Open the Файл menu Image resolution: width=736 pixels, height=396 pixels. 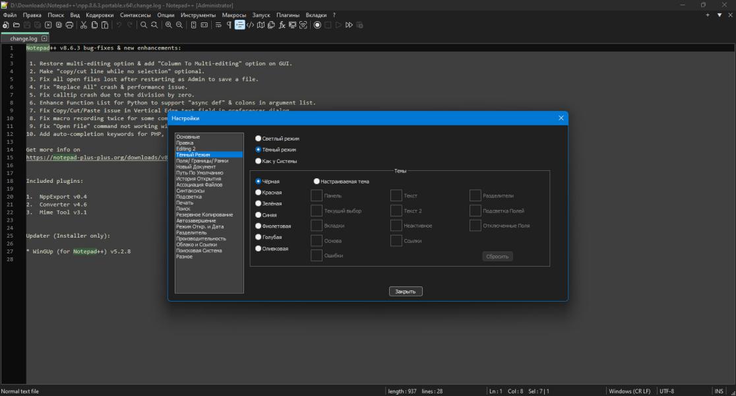pyautogui.click(x=9, y=15)
